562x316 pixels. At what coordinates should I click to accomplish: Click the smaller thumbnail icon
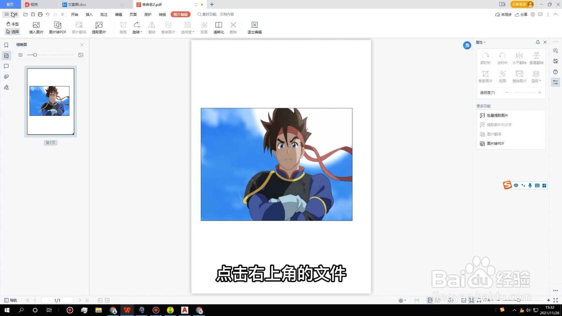20,55
